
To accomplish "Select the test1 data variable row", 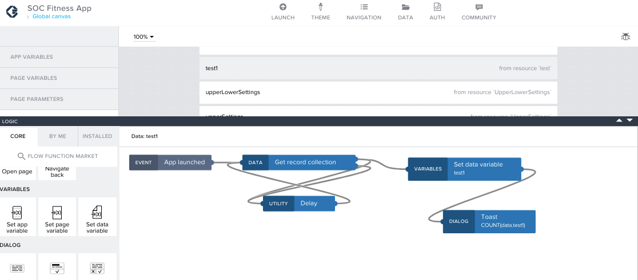I will pyautogui.click(x=378, y=68).
